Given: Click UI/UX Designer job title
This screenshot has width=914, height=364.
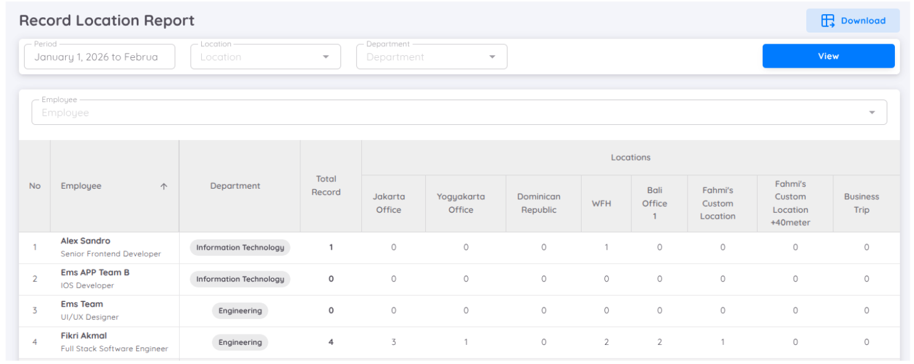Looking at the screenshot, I should [90, 317].
